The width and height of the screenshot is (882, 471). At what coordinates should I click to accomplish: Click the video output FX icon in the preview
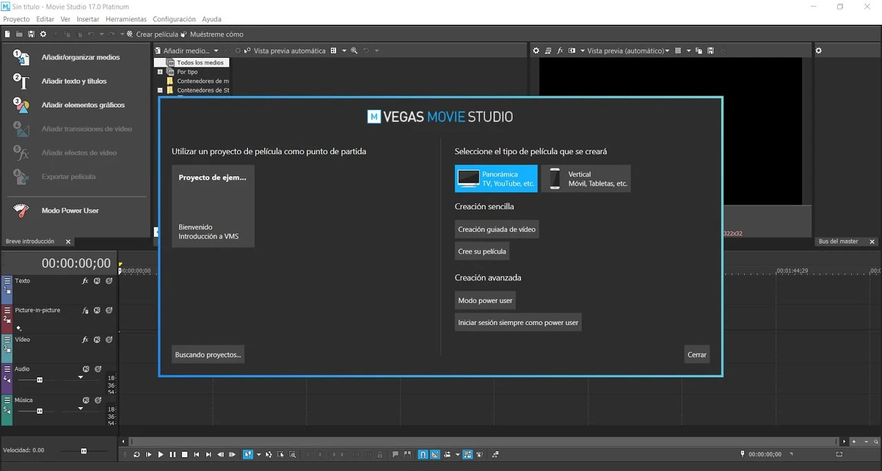pyautogui.click(x=560, y=51)
